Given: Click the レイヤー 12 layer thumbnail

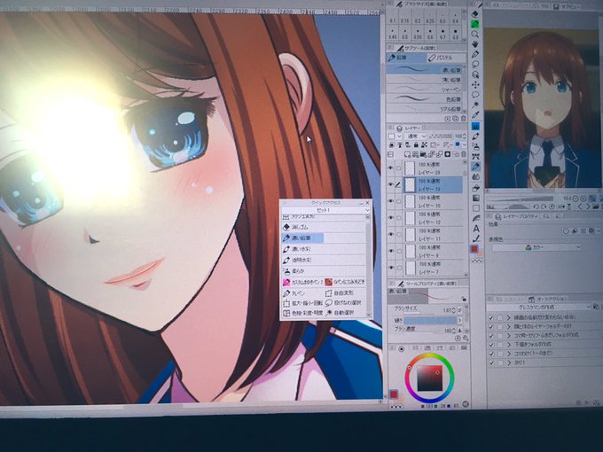Looking at the screenshot, I should point(411,217).
